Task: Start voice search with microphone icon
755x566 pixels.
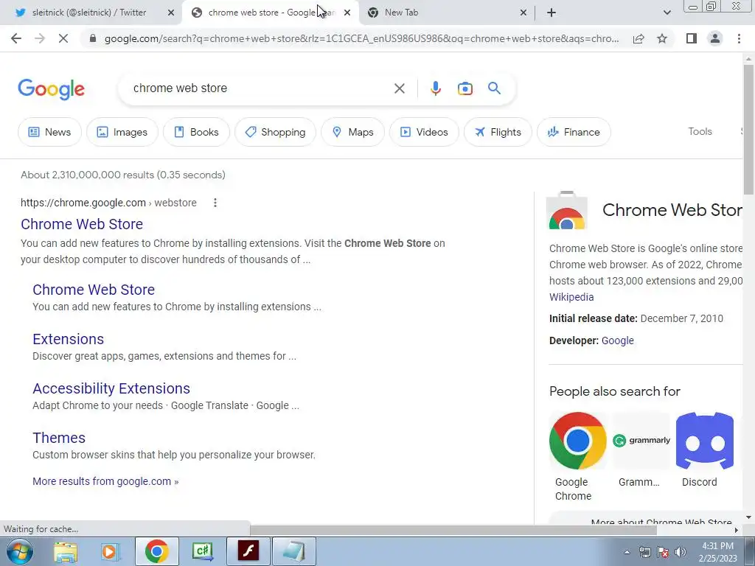Action: click(435, 88)
